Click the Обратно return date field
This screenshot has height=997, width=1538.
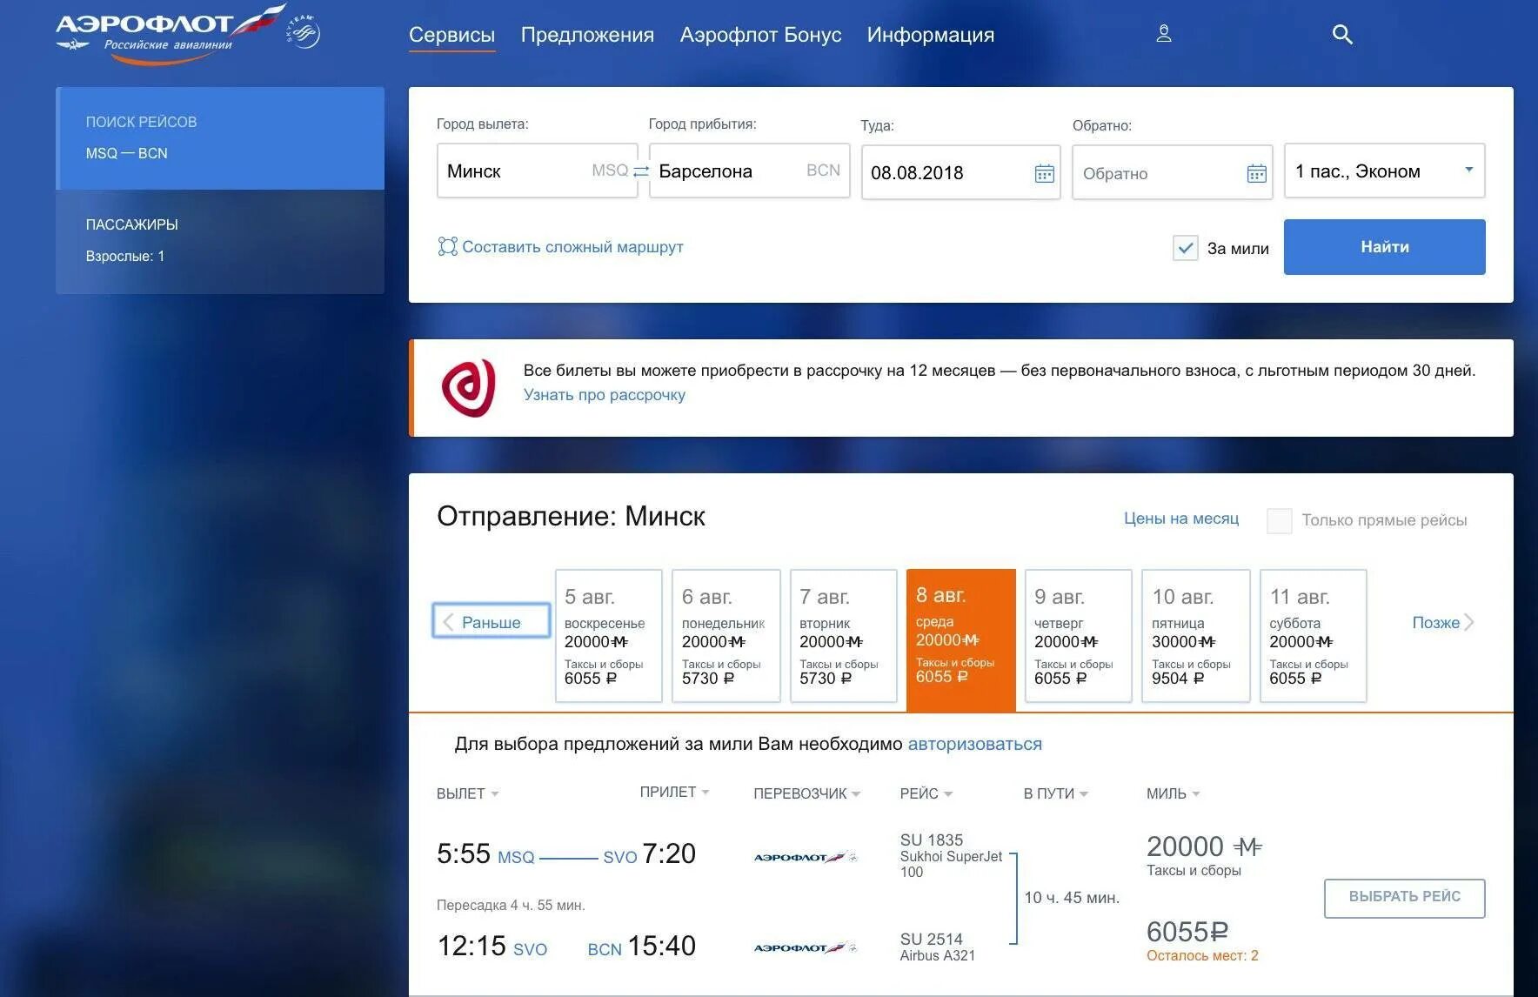click(1172, 172)
